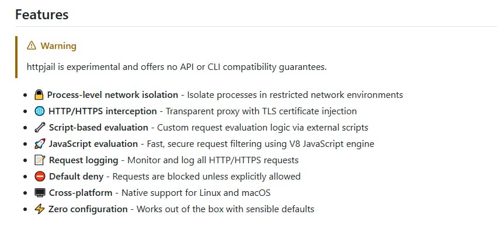
Task: Click the Features heading
Action: click(x=42, y=15)
